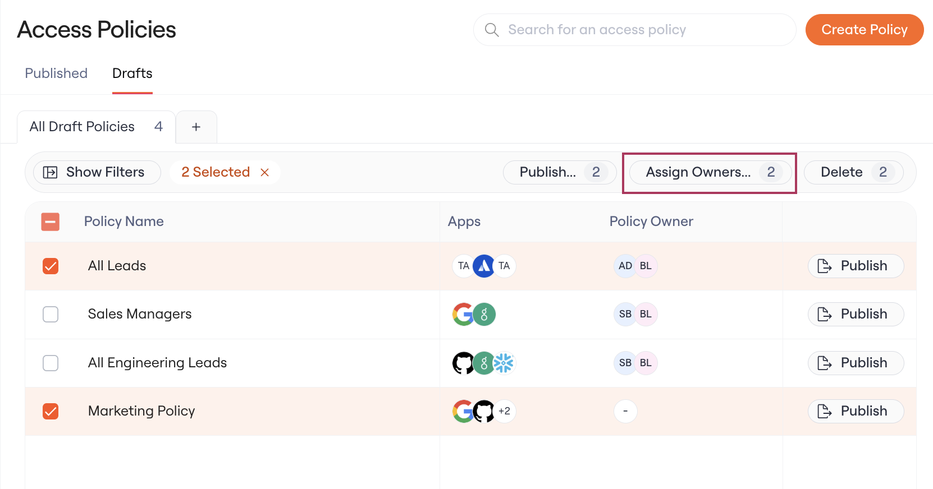
Task: Click the +2 more apps badge
Action: pos(505,411)
